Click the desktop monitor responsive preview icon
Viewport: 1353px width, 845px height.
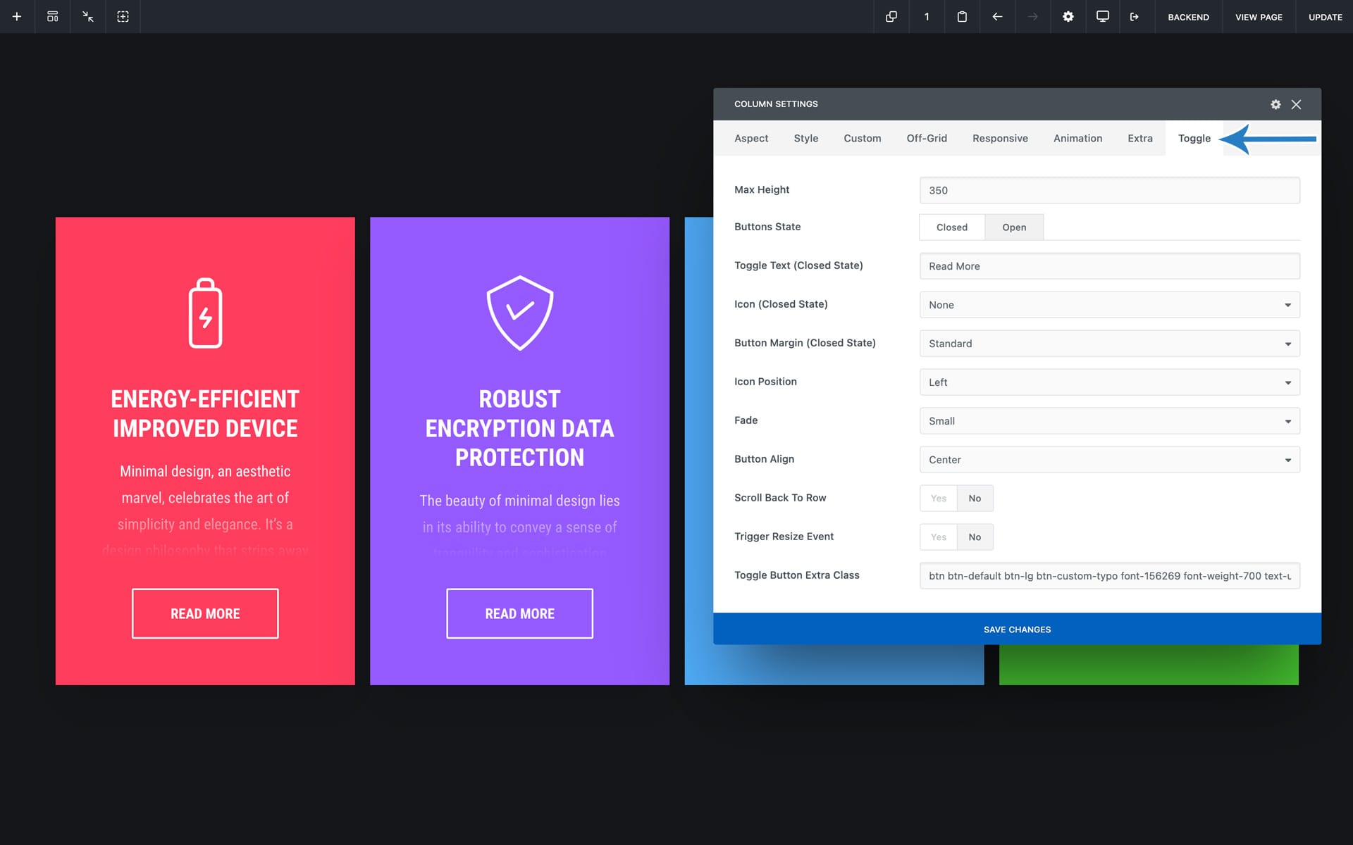[1103, 16]
